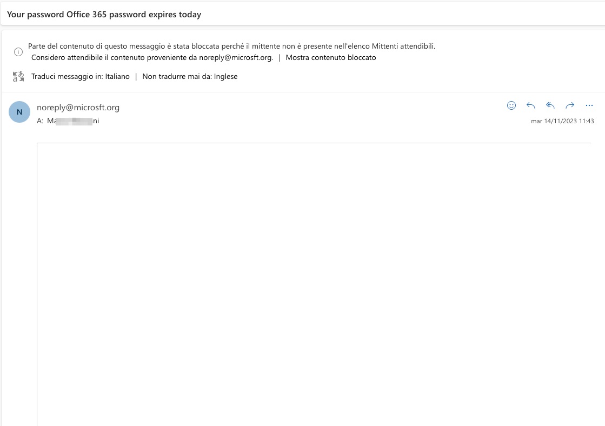Viewport: 605px width, 426px height.
Task: Click the Reply all double-arrow icon
Action: click(x=550, y=105)
